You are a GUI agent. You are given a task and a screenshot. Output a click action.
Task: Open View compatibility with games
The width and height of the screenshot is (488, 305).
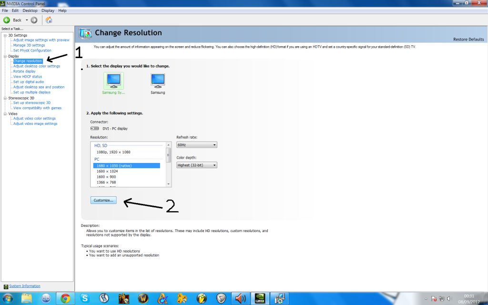click(x=37, y=108)
